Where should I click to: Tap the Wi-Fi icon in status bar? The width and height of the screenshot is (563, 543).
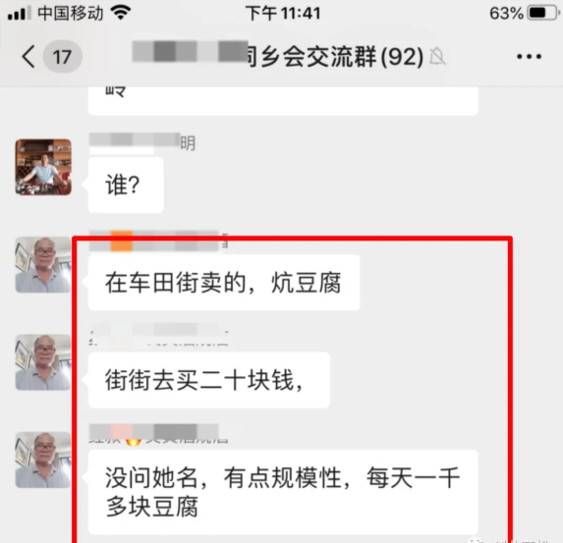point(121,13)
